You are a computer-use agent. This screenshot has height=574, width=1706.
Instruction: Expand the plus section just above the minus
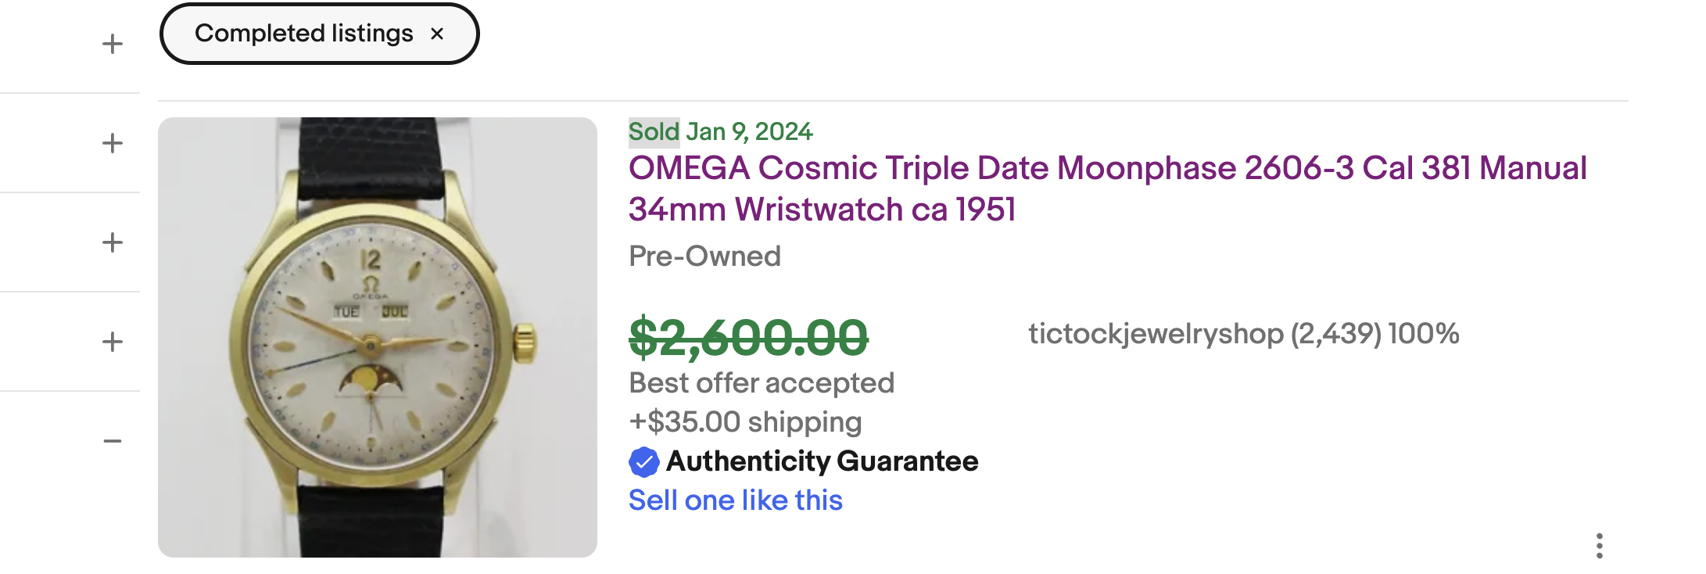click(113, 342)
